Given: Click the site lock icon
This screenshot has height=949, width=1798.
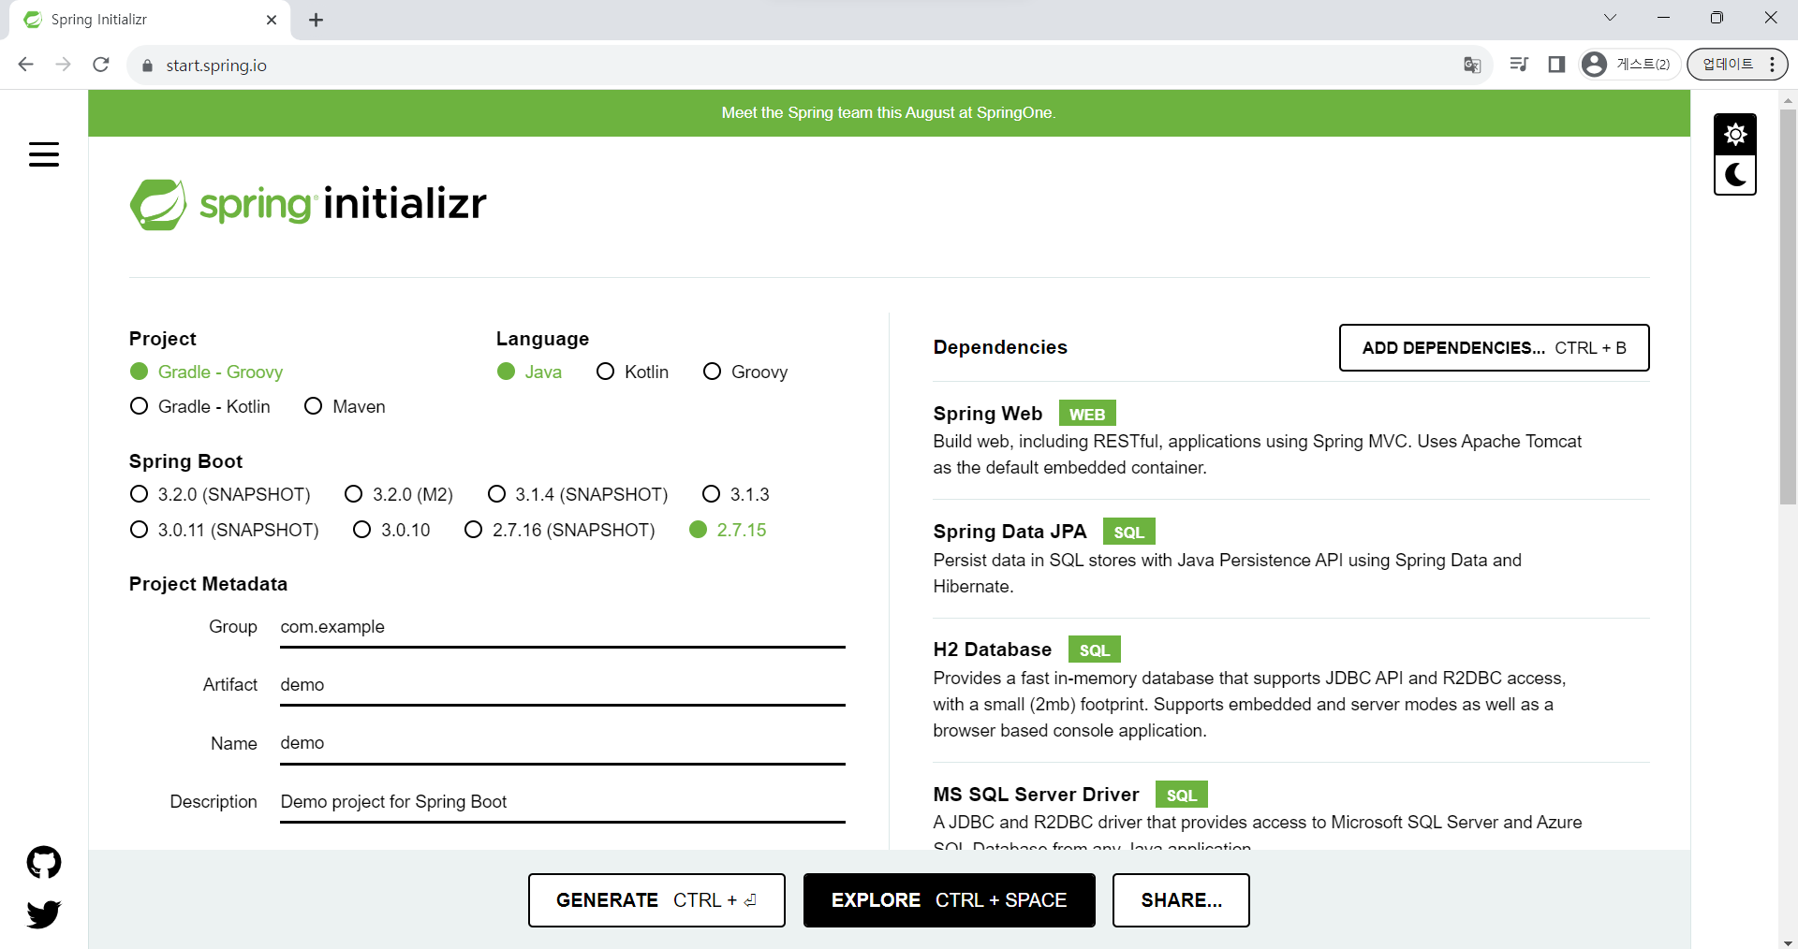Looking at the screenshot, I should coord(147,66).
